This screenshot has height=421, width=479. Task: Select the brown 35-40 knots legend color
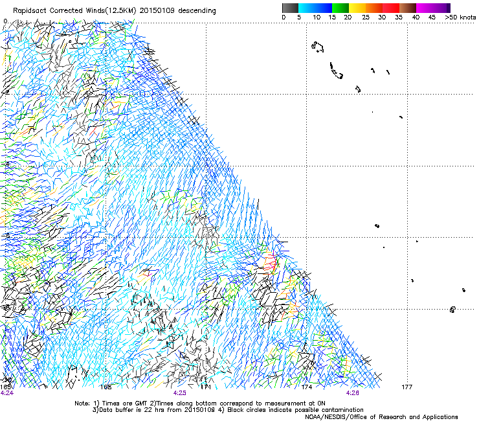(x=408, y=8)
